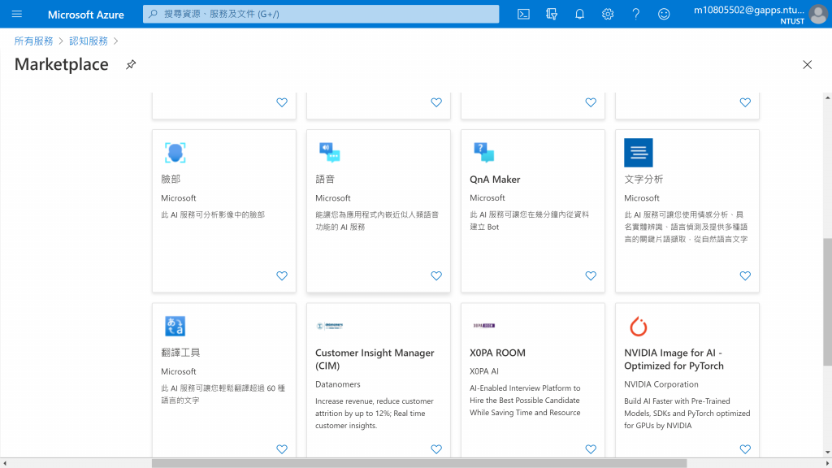Favorite the X0PA ROOM card
Viewport: 832px width, 468px height.
tap(591, 449)
